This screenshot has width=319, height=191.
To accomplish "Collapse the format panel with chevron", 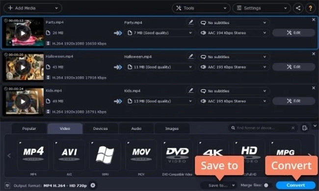I will (x=315, y=126).
